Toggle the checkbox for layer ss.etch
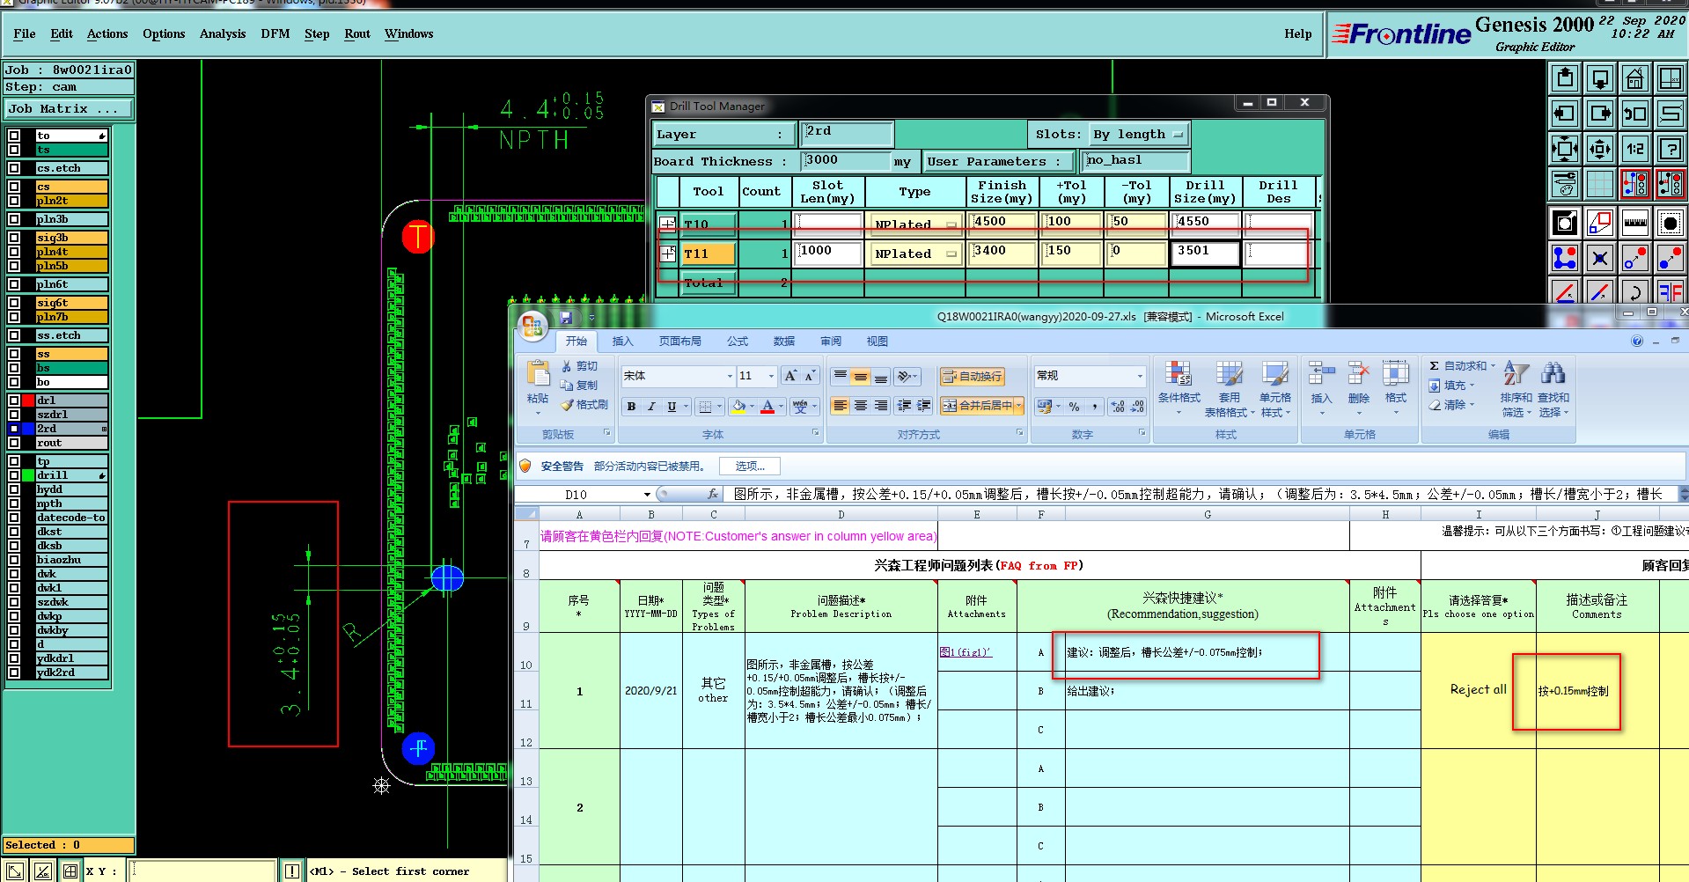This screenshot has height=882, width=1689. [x=14, y=335]
